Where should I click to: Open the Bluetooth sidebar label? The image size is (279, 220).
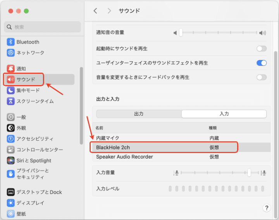[x=28, y=42]
